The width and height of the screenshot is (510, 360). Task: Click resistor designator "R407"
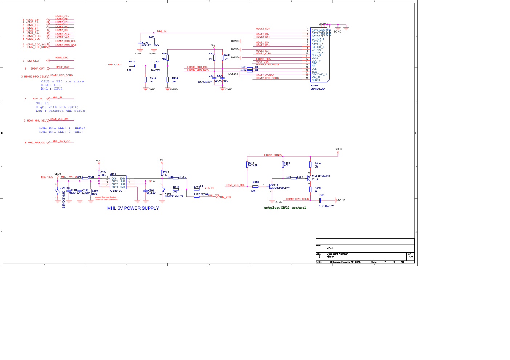tap(165, 54)
